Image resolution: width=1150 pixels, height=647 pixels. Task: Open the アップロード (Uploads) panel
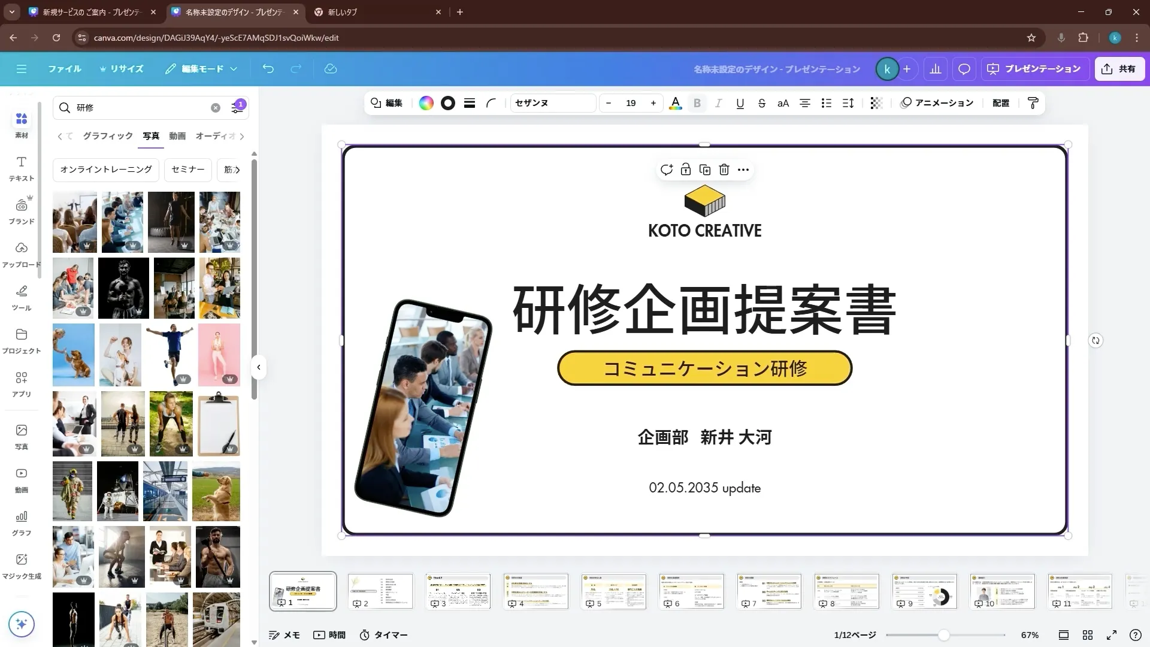(x=21, y=254)
